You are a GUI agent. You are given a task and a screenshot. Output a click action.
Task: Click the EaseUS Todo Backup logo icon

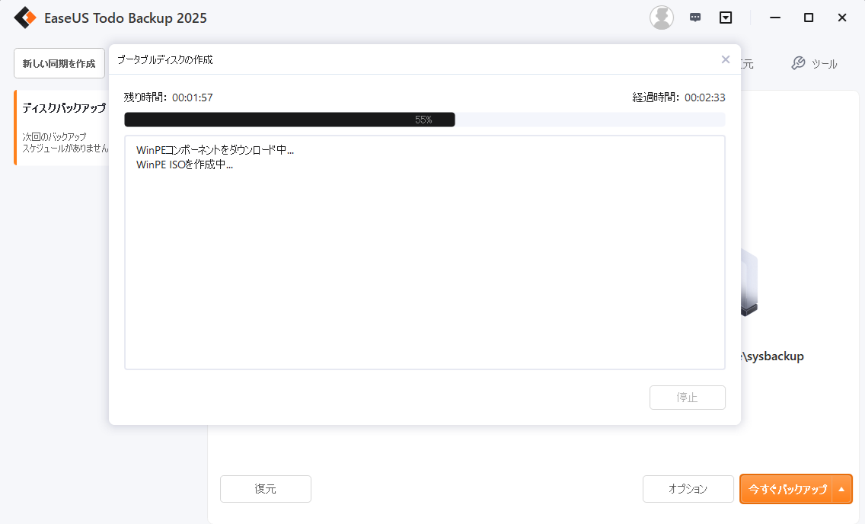point(25,18)
